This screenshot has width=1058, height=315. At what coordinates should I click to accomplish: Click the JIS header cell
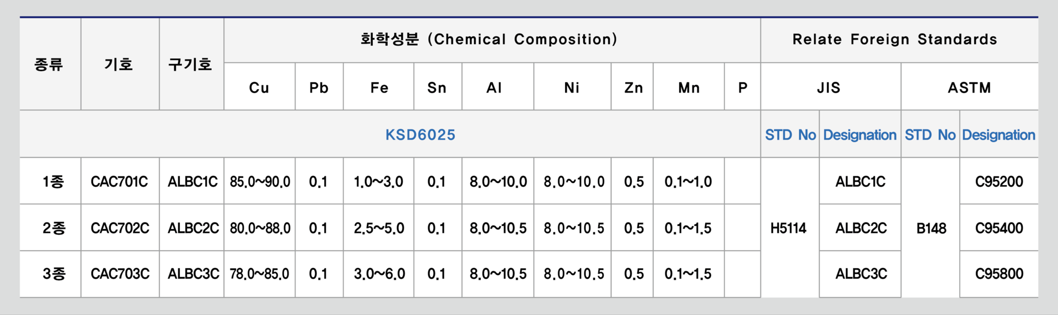click(831, 88)
